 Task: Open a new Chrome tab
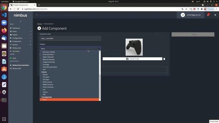click(39, 5)
